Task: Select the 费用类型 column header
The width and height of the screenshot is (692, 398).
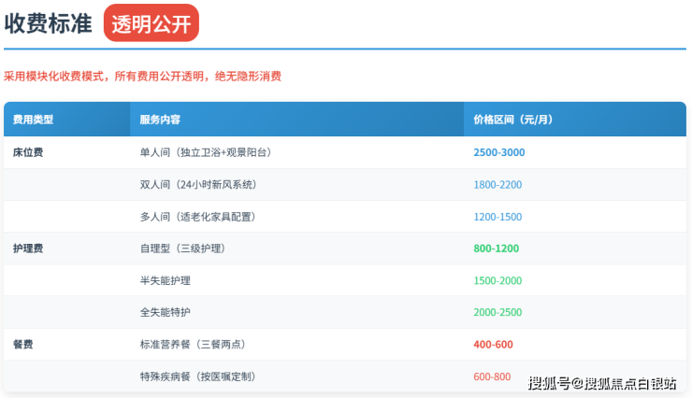Action: point(33,120)
